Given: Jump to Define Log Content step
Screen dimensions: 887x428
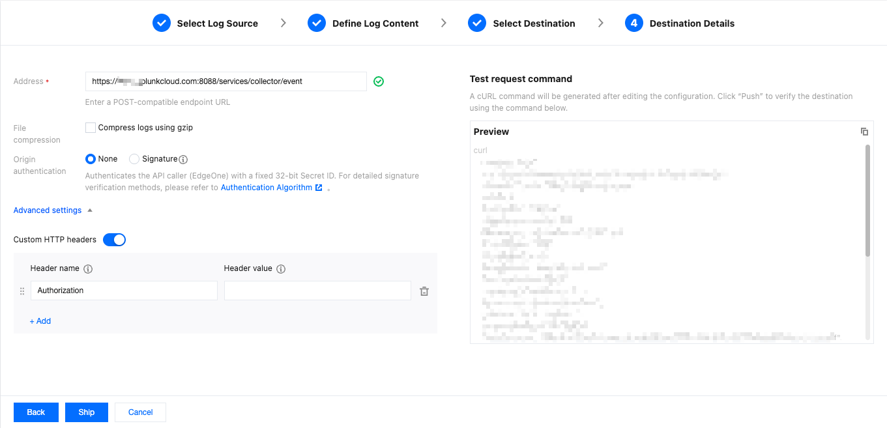Looking at the screenshot, I should coord(363,23).
